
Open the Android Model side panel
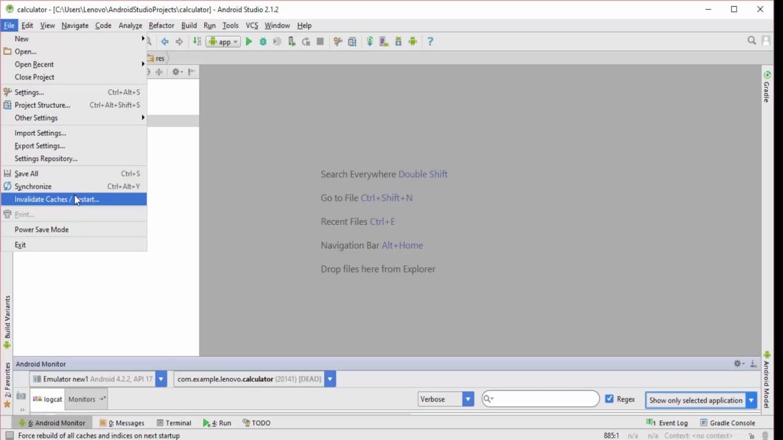[766, 379]
